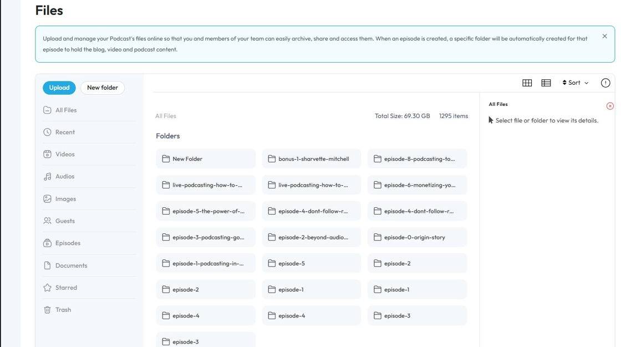Open the Episodes section
The height and width of the screenshot is (347, 621).
coord(67,243)
